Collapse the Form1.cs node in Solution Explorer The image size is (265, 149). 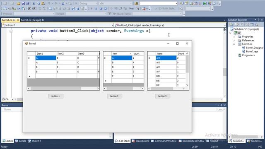234,44
